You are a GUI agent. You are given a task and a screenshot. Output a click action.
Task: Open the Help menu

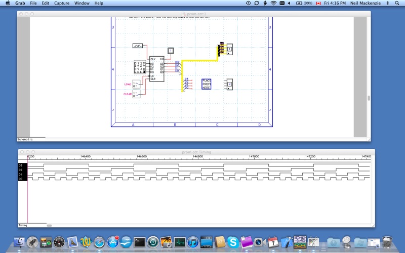[x=99, y=3]
